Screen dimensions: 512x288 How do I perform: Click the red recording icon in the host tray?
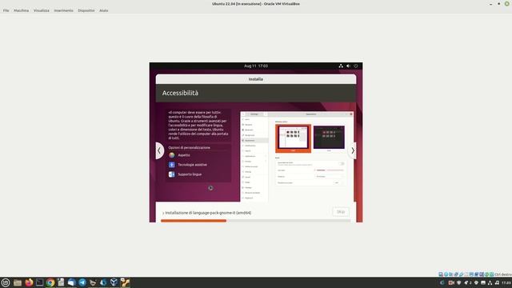(x=451, y=282)
